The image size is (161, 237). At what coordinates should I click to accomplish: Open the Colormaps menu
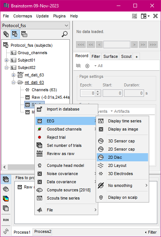[x=23, y=16]
